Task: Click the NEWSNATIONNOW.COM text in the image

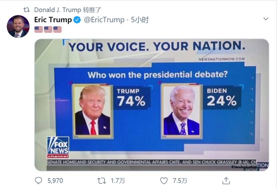Action: tap(222, 59)
